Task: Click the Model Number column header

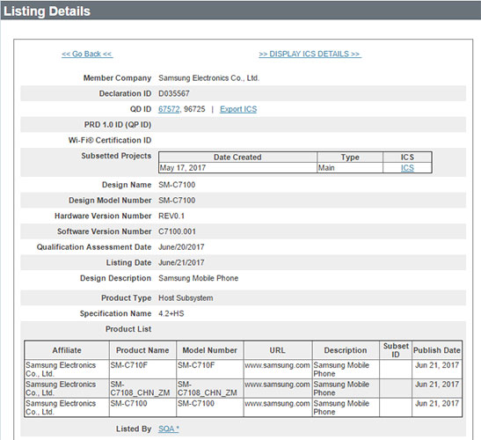Action: [210, 350]
